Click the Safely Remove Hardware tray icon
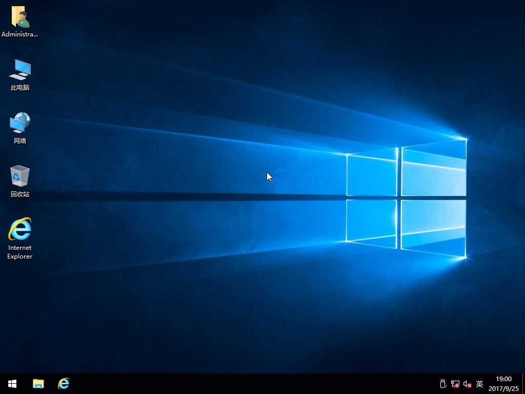The image size is (525, 394). tap(442, 384)
